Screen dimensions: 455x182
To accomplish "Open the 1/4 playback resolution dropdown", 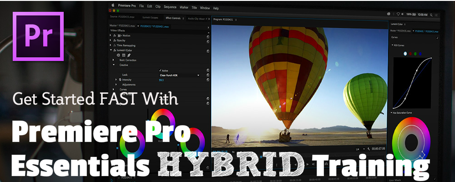I will [x=360, y=149].
